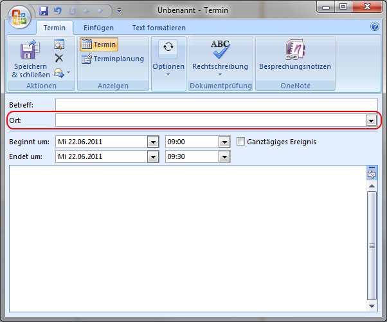Click the help question mark icon

pyautogui.click(x=375, y=27)
